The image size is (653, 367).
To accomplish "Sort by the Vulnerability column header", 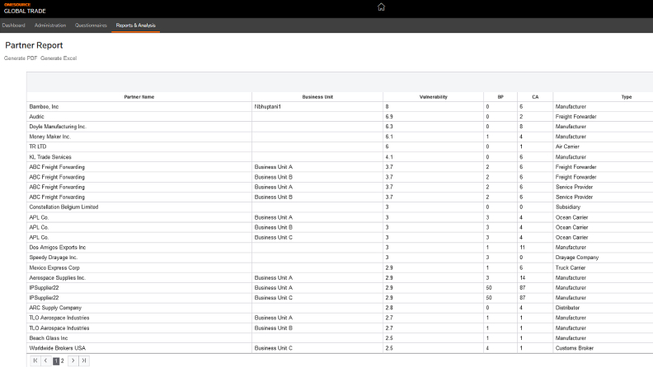I will (x=433, y=97).
